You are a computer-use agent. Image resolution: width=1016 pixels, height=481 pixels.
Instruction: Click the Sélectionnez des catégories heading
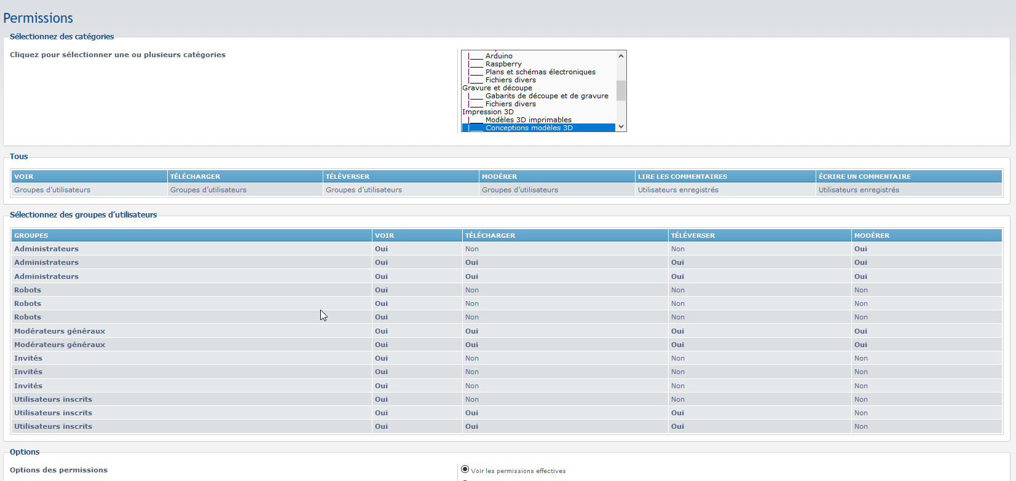pos(61,36)
